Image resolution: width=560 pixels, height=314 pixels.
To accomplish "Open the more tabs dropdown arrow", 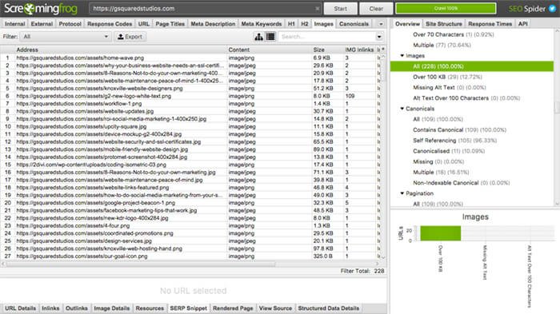I will [381, 24].
